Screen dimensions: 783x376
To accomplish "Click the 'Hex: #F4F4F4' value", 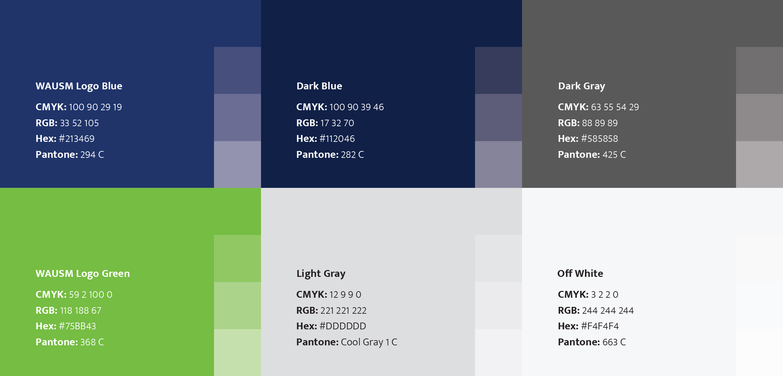I will click(x=589, y=326).
